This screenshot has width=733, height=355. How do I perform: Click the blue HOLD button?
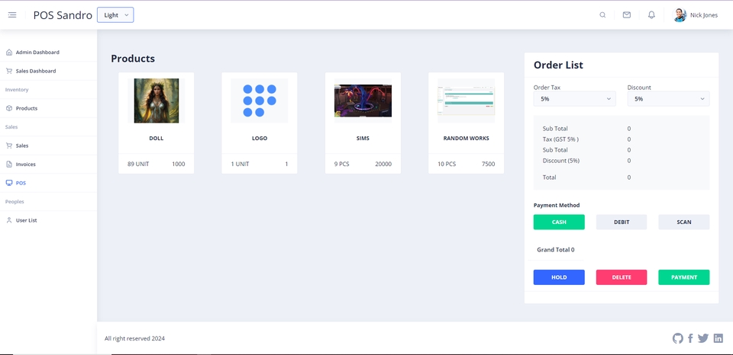(x=559, y=277)
